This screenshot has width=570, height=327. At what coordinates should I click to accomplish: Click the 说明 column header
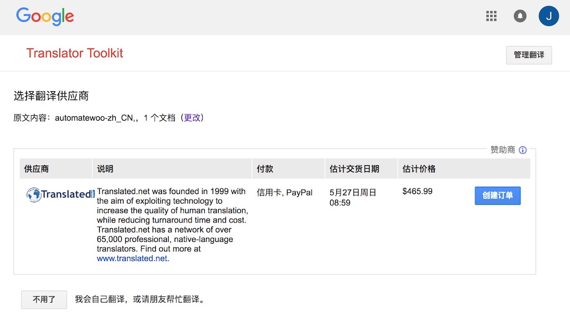click(105, 169)
